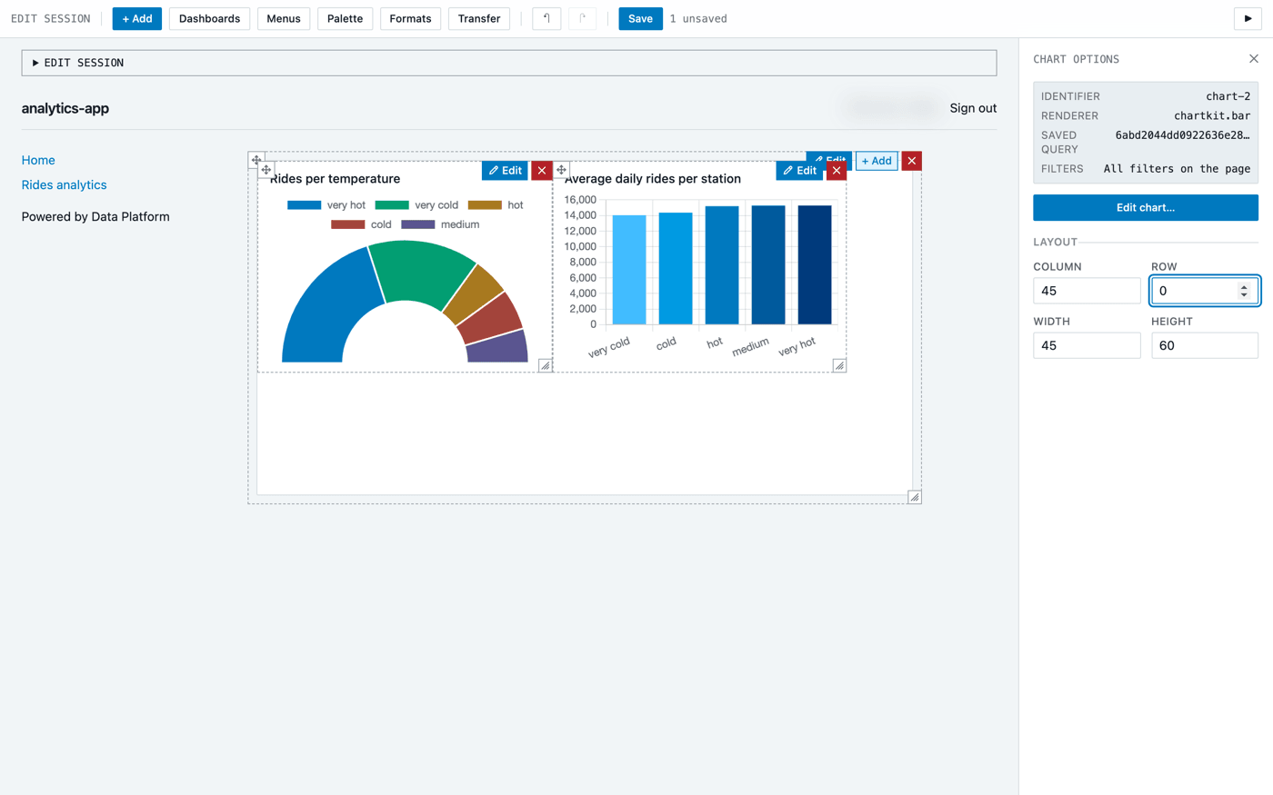Click move handle of Average daily rides chart
Viewport: 1273px width, 795px height.
point(561,170)
